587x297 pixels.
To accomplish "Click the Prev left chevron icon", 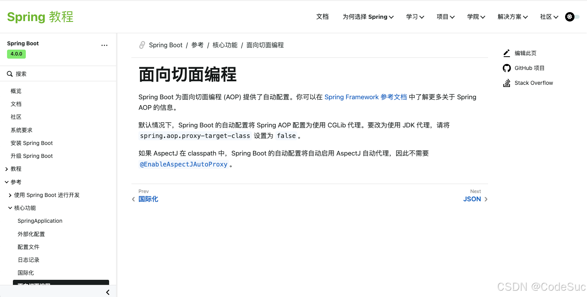I will click(x=133, y=199).
